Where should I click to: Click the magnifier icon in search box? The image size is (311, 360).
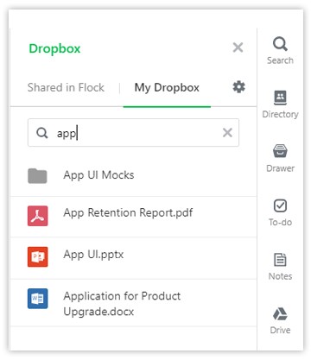click(42, 133)
